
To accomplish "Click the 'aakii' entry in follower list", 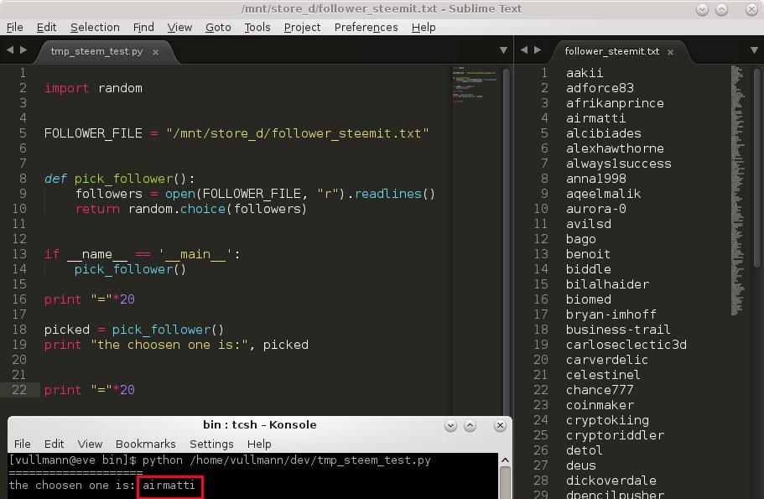I will (x=585, y=73).
